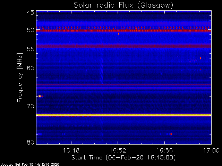This screenshot has height=166, width=222.
Task: Click the 80 frequency tick label
Action: pos(31,142)
